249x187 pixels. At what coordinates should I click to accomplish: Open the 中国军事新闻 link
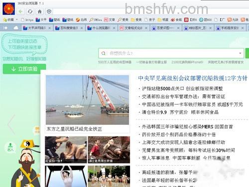[186, 158]
